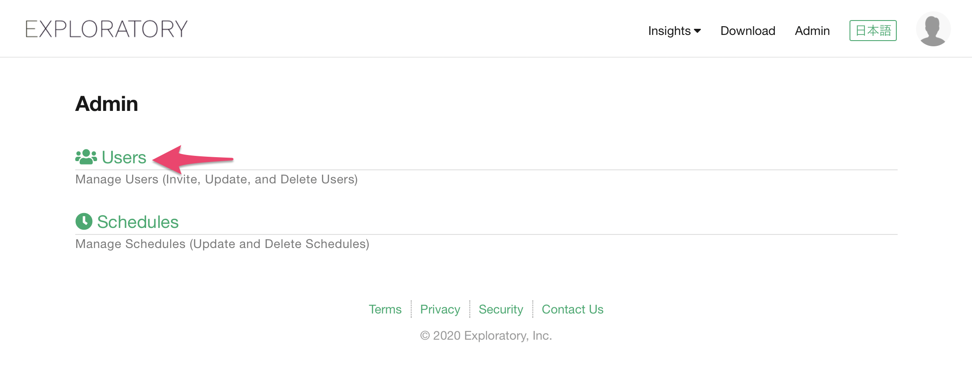Click the EXPLORATORY logo
Image resolution: width=972 pixels, height=365 pixels.
point(106,29)
